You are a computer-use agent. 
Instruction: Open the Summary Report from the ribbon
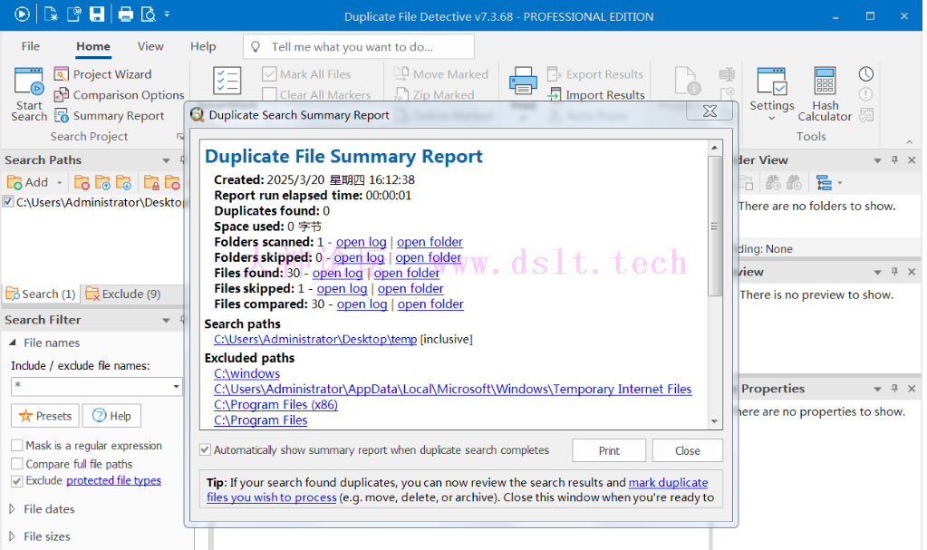[x=109, y=116]
